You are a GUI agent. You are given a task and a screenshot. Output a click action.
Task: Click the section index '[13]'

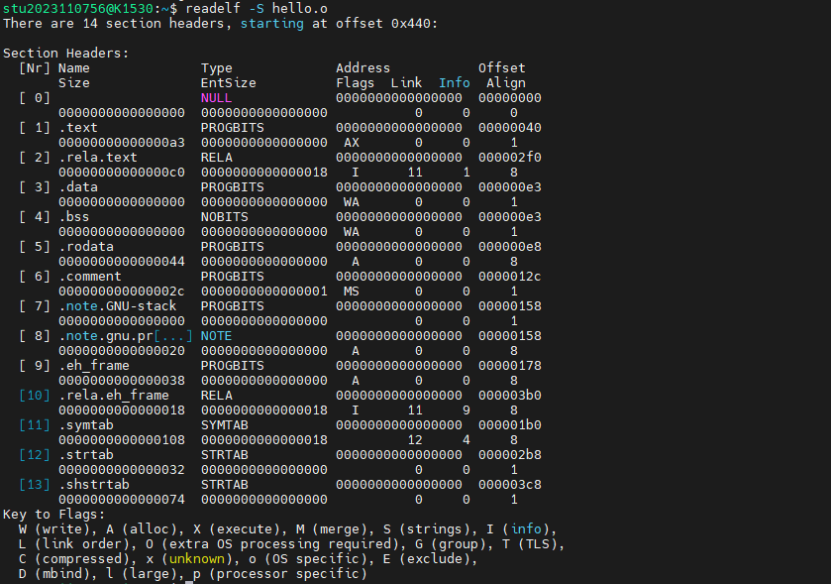(x=35, y=484)
